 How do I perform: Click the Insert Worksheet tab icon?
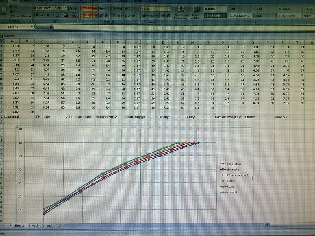pos(58,225)
